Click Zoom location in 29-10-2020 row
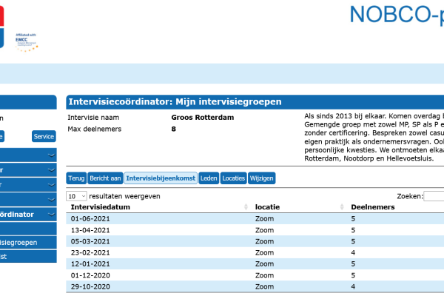 point(264,286)
